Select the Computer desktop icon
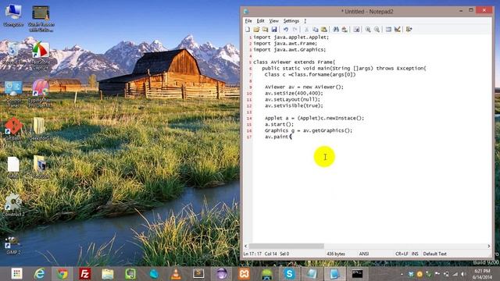Screen dimensions: 500x281 [x=13, y=16]
